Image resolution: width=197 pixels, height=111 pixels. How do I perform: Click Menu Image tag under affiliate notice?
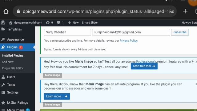[x=52, y=105]
